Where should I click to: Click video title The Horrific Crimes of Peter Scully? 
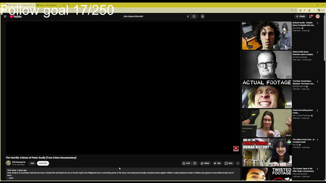click(41, 158)
